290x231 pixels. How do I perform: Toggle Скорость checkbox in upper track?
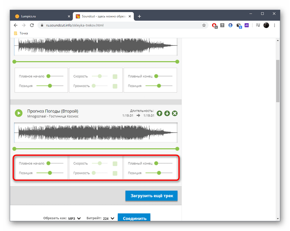[115, 77]
